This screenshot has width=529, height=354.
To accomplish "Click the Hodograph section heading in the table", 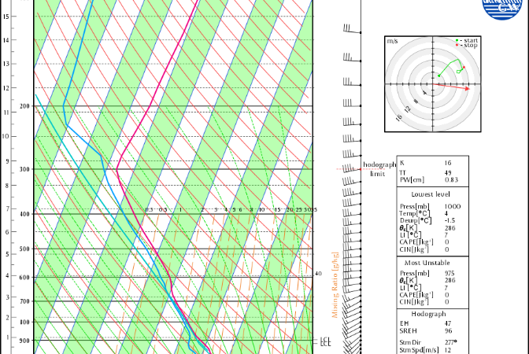I will [x=432, y=313].
